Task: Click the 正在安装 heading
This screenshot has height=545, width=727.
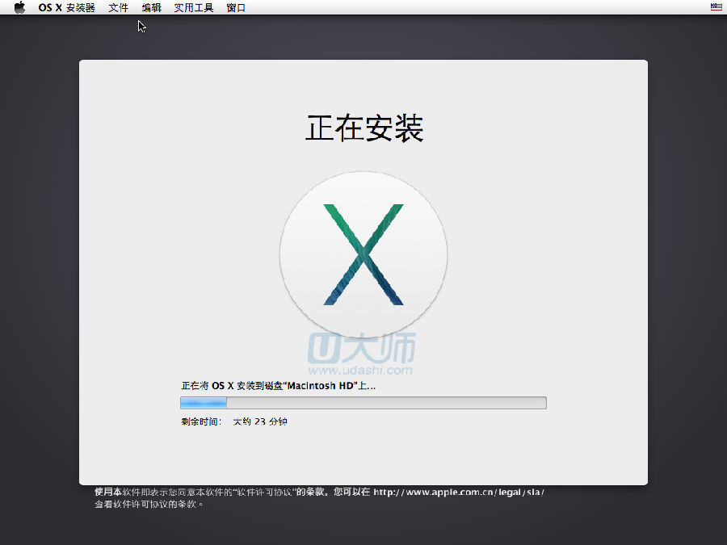Action: [364, 128]
